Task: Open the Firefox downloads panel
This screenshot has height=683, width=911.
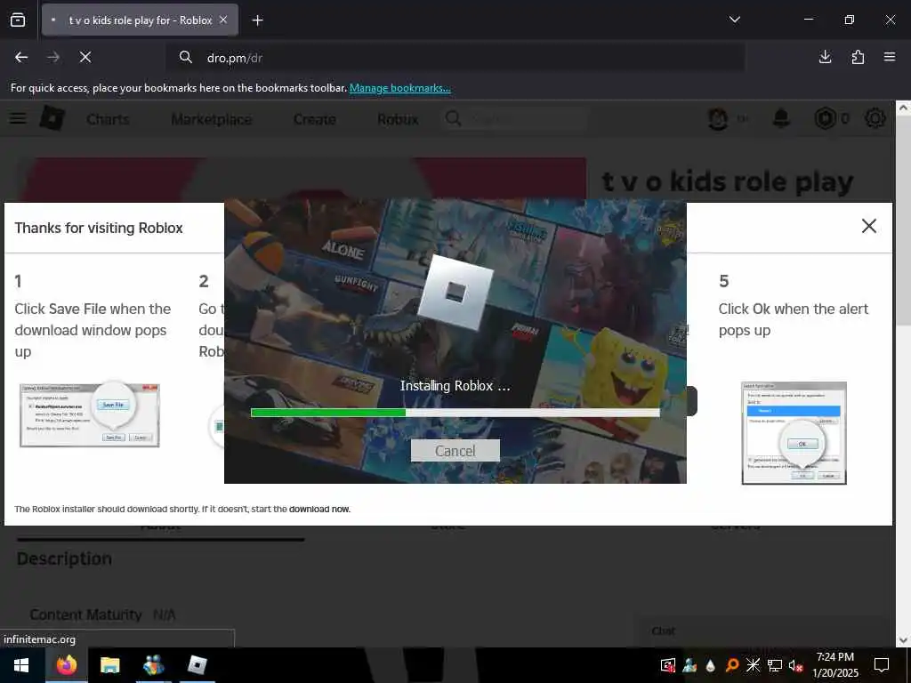Action: (825, 57)
